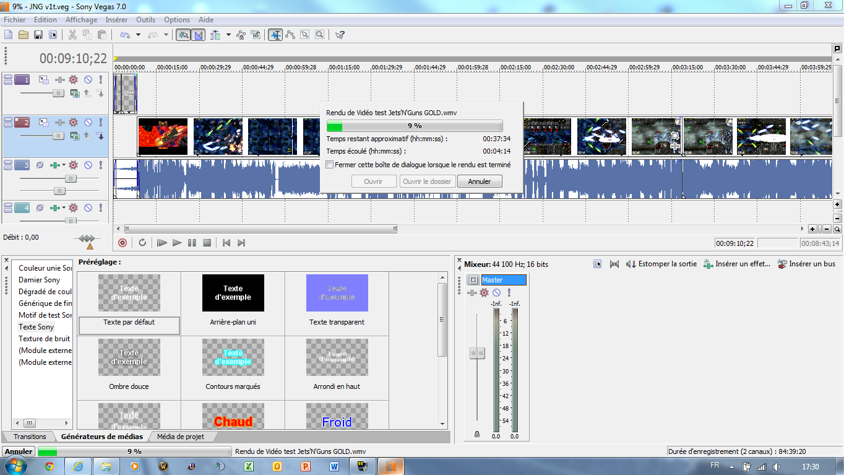The height and width of the screenshot is (475, 844).
Task: Toggle ignore event grouping icon
Action: pos(256,35)
